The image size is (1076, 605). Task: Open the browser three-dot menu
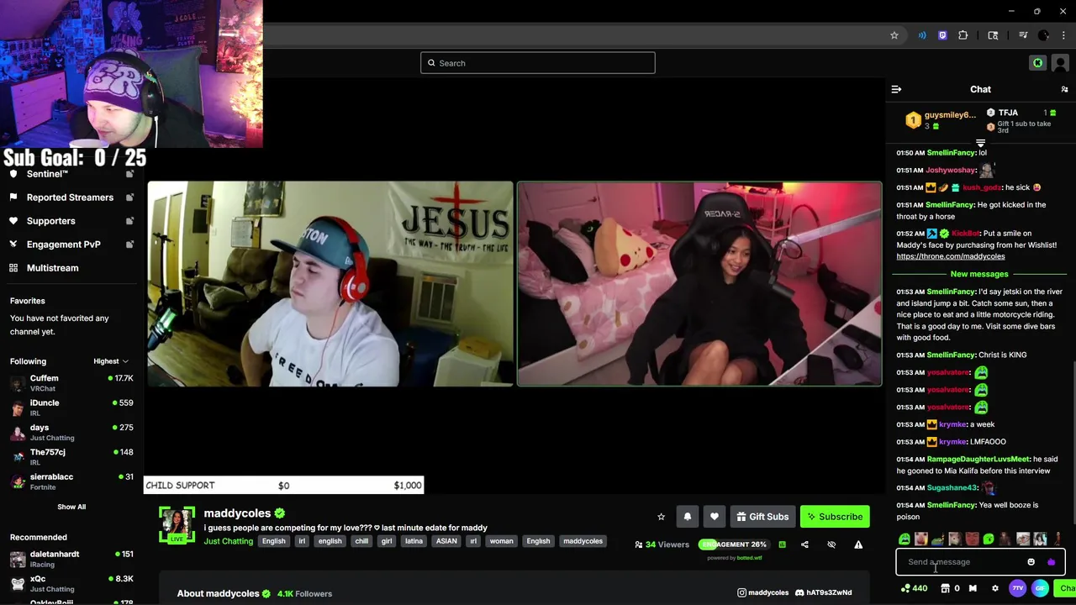(x=1064, y=35)
